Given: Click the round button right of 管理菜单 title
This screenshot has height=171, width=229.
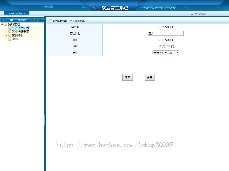Looking at the screenshot, I should [x=32, y=20].
